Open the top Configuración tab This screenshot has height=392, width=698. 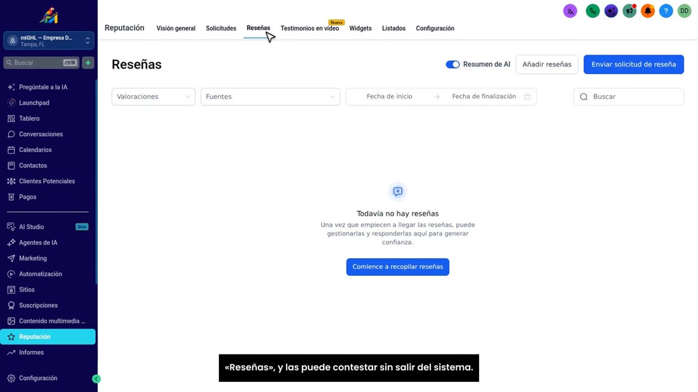tap(435, 29)
